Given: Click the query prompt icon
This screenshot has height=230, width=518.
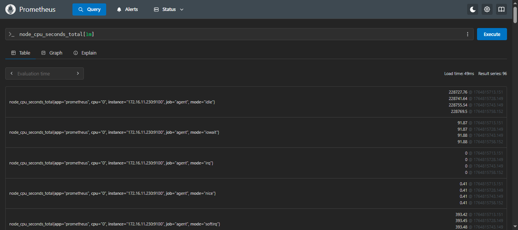Looking at the screenshot, I should (x=11, y=34).
